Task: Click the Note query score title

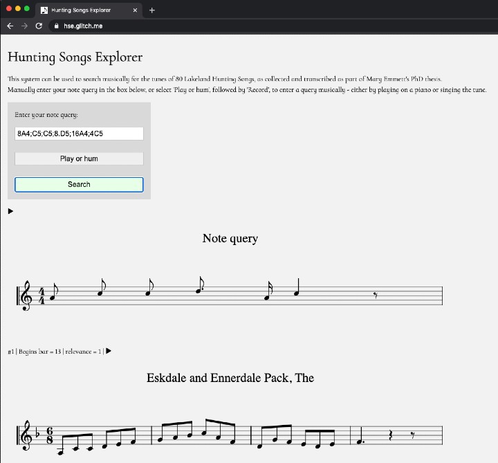Action: 230,239
